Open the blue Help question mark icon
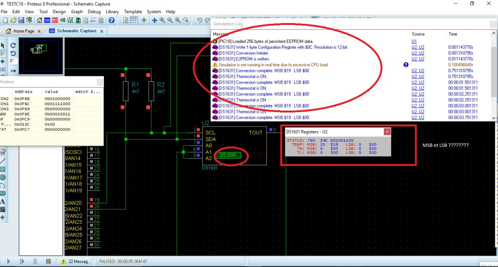498x267 pixels. [111, 20]
